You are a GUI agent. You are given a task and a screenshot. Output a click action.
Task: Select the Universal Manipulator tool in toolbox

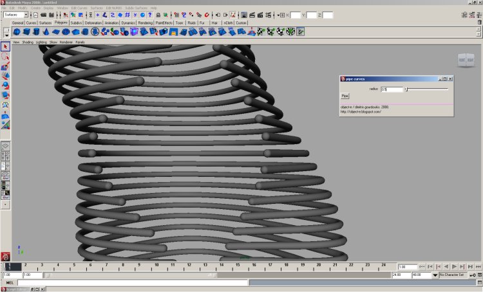(x=5, y=105)
